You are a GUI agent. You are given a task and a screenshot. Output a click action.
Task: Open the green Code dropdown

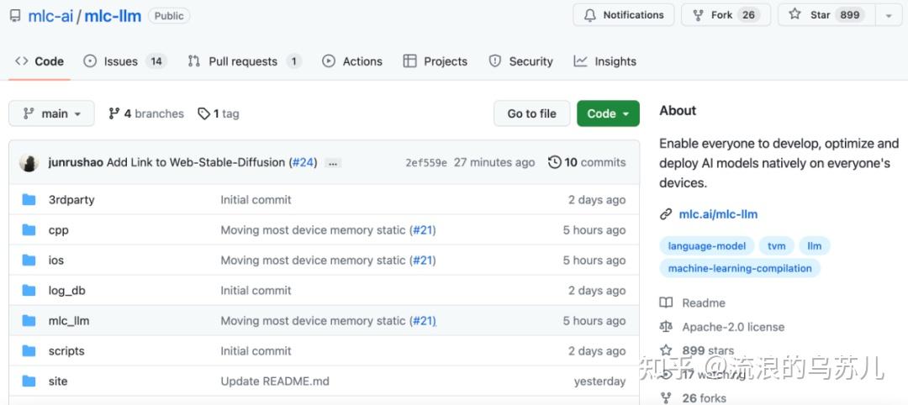(x=608, y=113)
